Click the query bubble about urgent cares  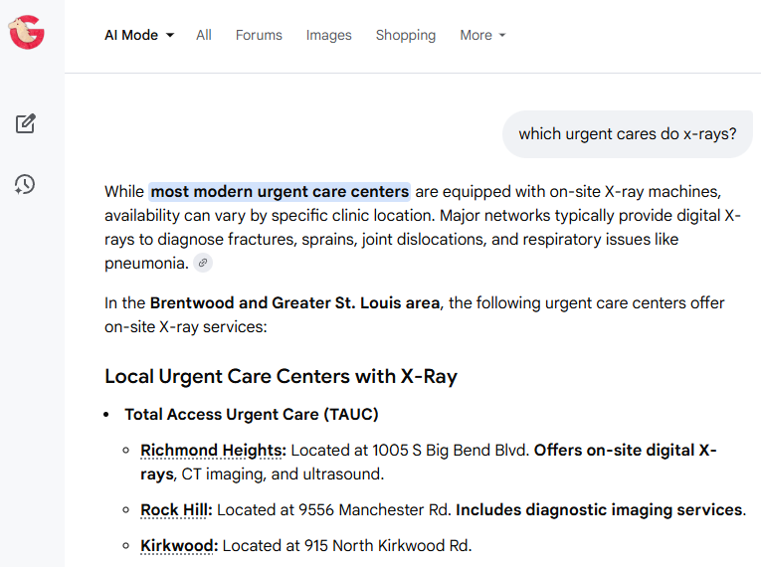[x=628, y=134]
